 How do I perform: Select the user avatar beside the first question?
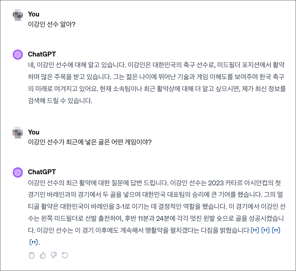pos(18,15)
